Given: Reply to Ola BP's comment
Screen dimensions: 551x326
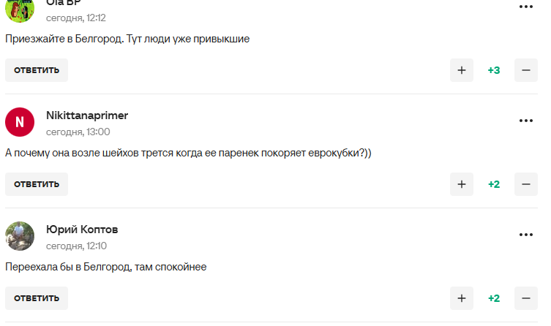Looking at the screenshot, I should pyautogui.click(x=37, y=70).
